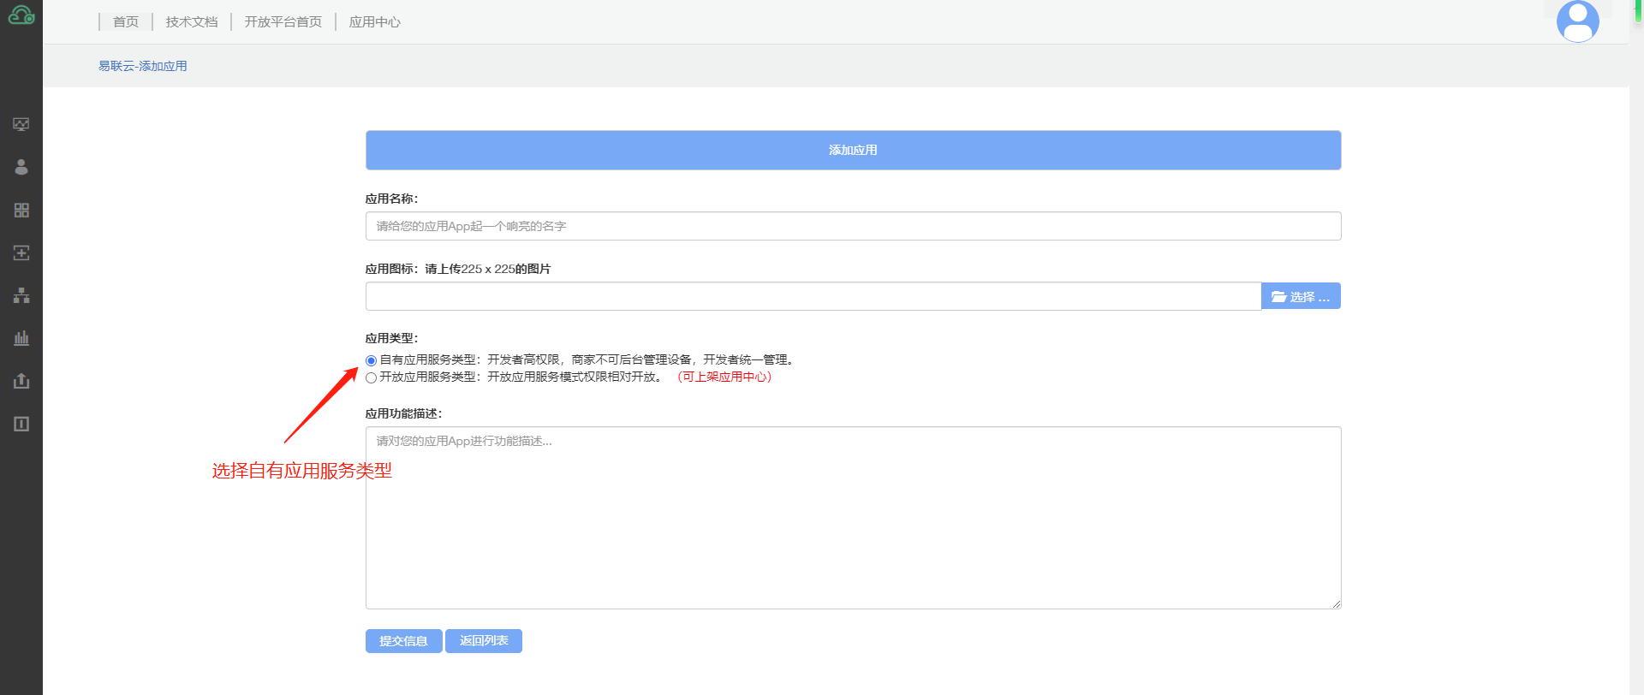Click the 返回列表 button

[x=484, y=641]
